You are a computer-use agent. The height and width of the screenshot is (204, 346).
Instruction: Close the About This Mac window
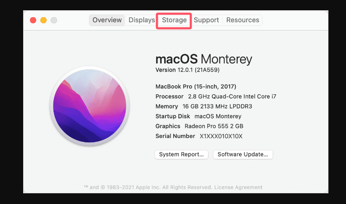pyautogui.click(x=33, y=20)
